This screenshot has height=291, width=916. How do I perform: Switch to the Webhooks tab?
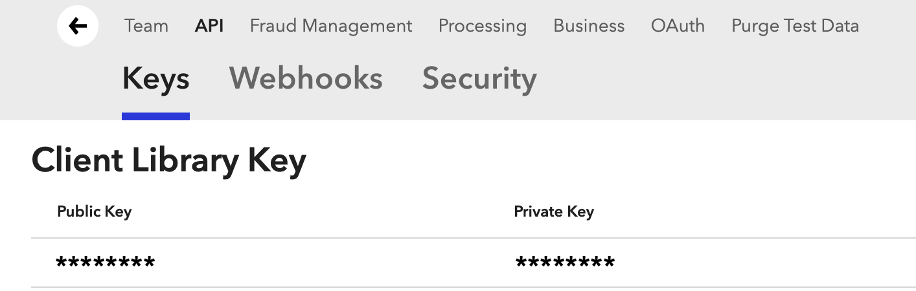pyautogui.click(x=306, y=78)
